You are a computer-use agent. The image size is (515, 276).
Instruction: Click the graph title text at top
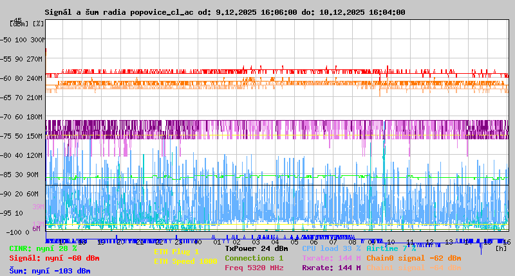point(225,12)
